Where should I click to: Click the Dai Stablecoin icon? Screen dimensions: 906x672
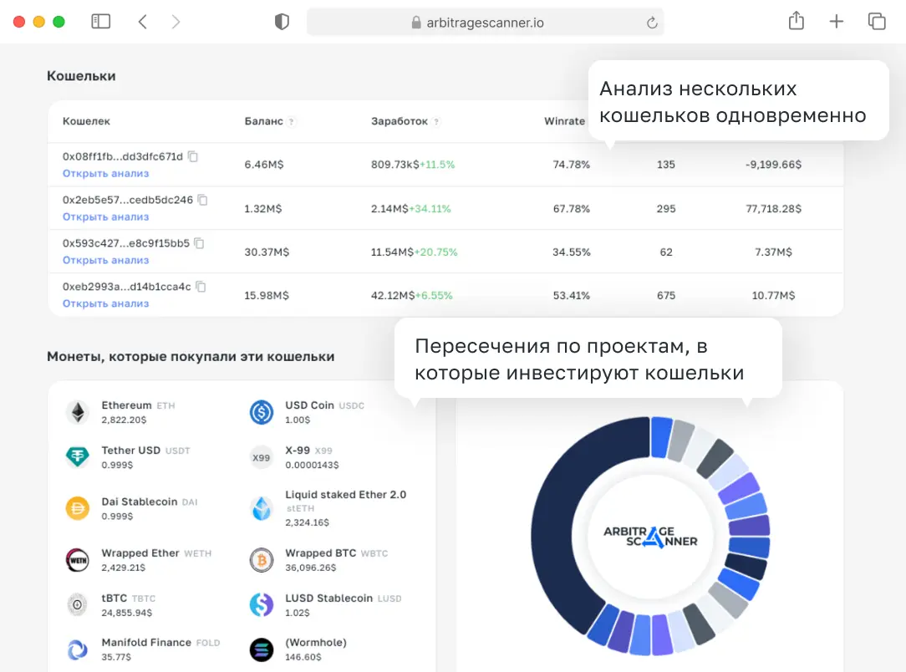(77, 508)
